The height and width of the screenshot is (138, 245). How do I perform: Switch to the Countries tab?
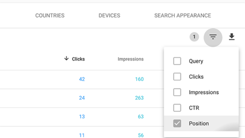pyautogui.click(x=50, y=15)
